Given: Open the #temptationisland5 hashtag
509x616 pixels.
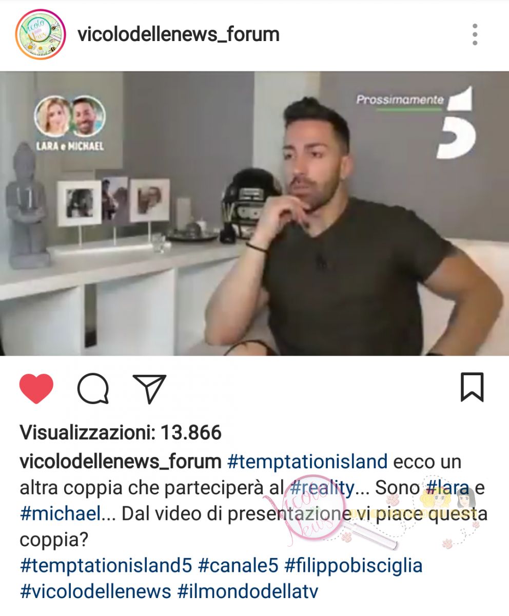Looking at the screenshot, I should (106, 566).
